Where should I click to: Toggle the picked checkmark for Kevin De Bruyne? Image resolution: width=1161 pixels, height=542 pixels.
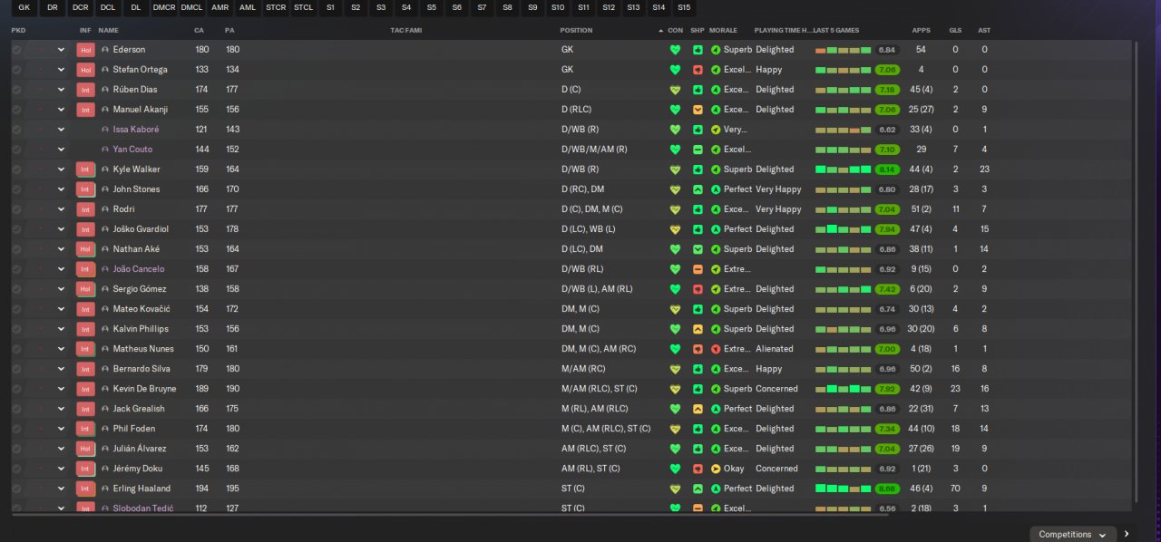point(16,389)
